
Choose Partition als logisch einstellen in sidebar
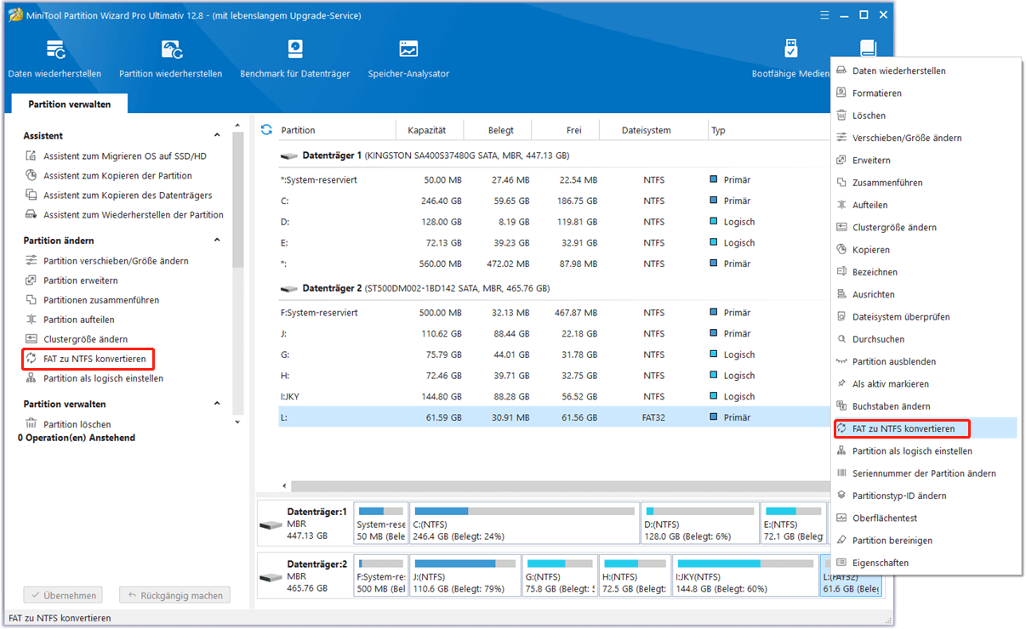tap(94, 378)
